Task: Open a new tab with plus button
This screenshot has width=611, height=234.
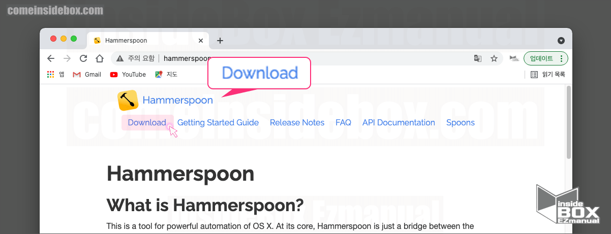Action: (220, 41)
